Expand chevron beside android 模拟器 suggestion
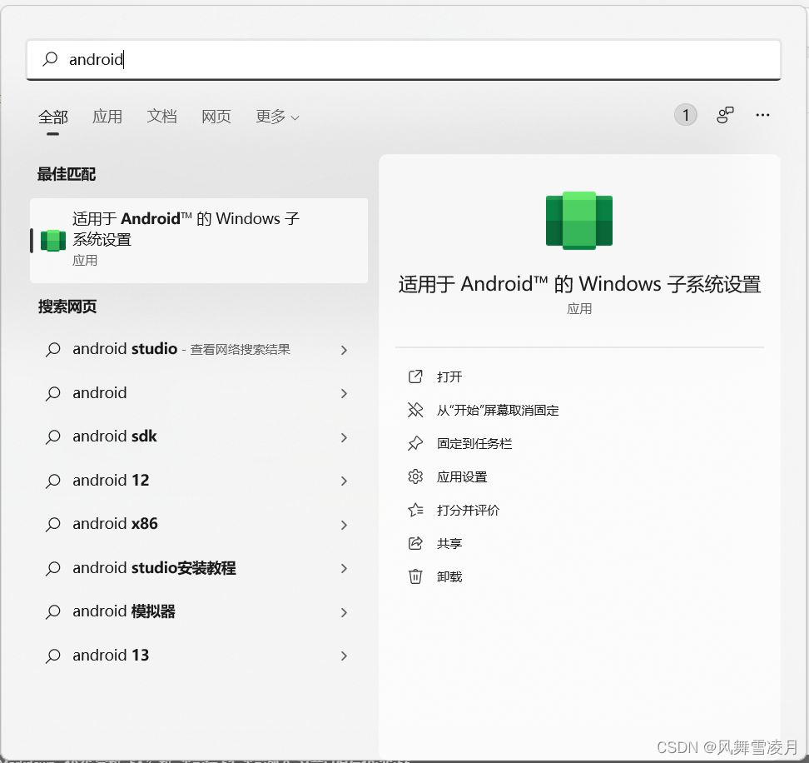This screenshot has width=809, height=763. coord(344,612)
